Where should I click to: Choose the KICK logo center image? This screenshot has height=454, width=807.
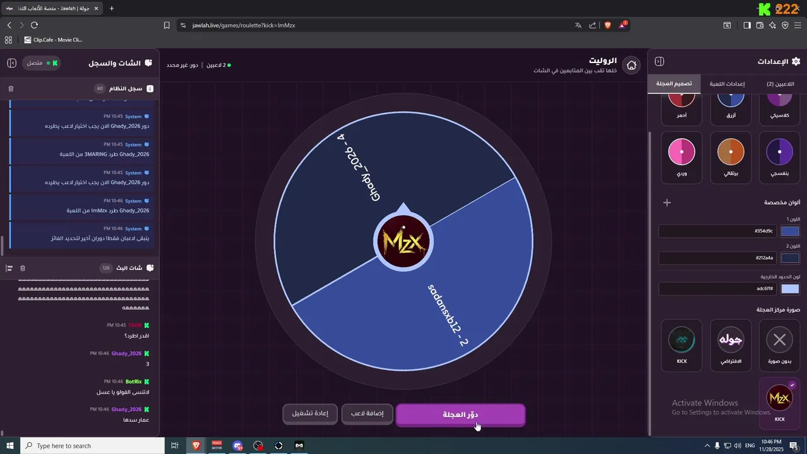pyautogui.click(x=682, y=346)
